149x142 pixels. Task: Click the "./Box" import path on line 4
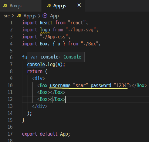pyautogui.click(x=90, y=44)
